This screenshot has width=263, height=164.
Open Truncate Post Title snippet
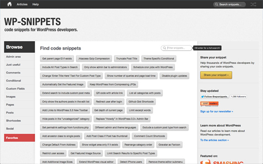click(127, 59)
